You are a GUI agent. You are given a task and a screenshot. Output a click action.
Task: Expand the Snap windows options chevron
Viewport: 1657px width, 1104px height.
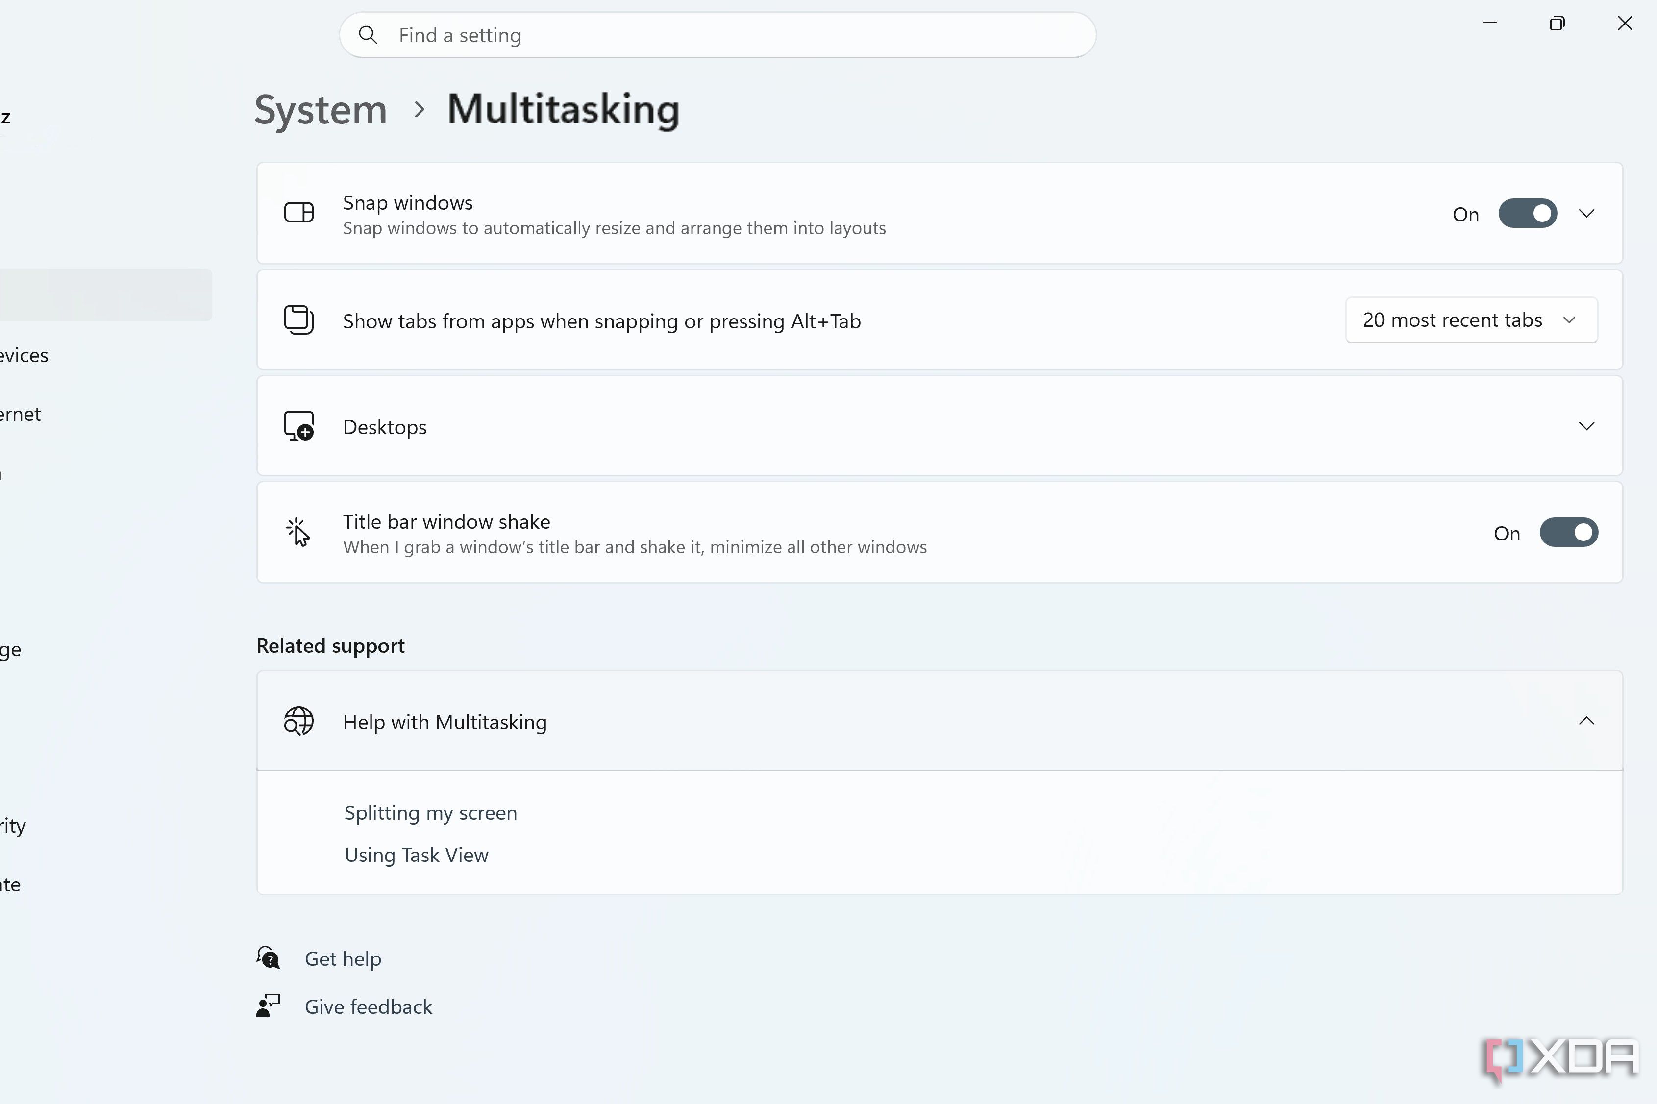(x=1586, y=213)
